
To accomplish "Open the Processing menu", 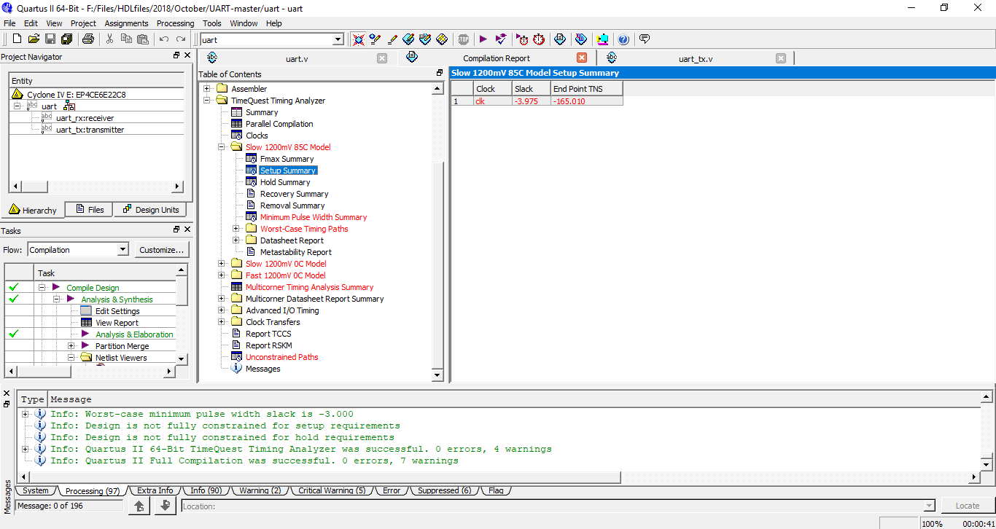I will 176,23.
